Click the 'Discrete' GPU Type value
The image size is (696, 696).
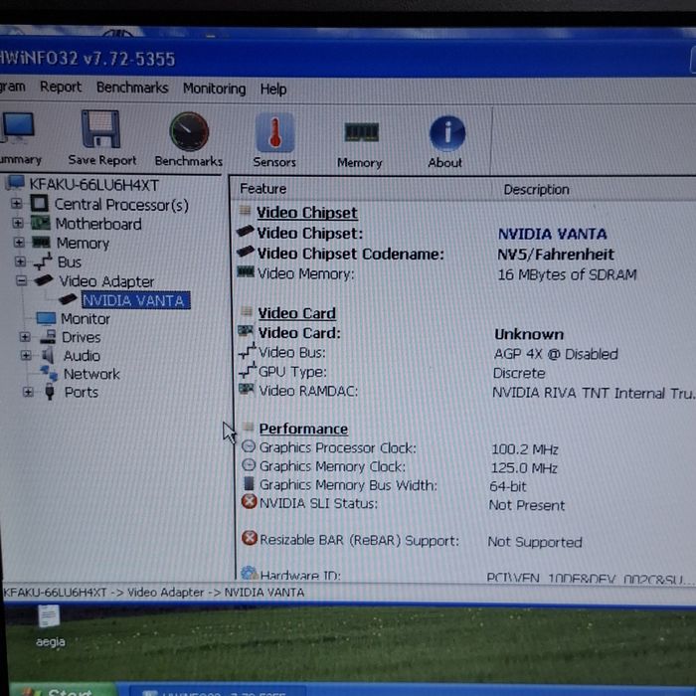(519, 373)
